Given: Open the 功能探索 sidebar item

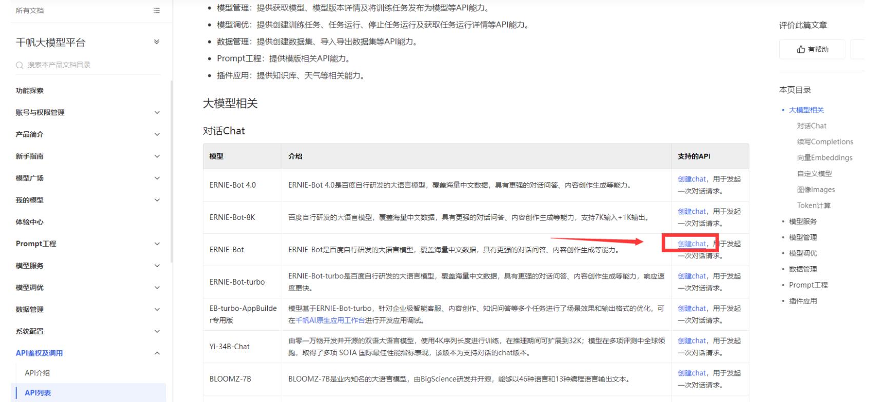Looking at the screenshot, I should click(x=30, y=91).
